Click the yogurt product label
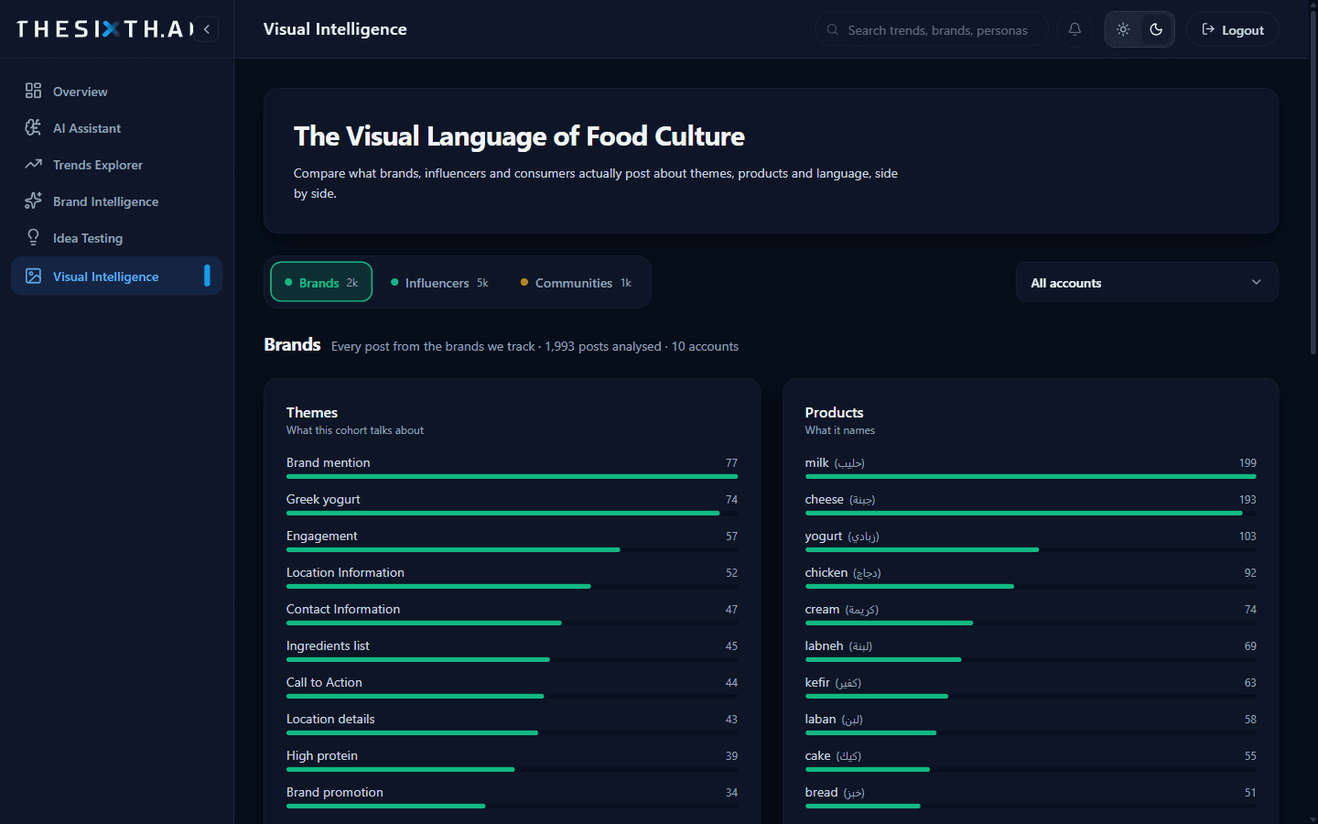The image size is (1318, 824). coord(824,536)
